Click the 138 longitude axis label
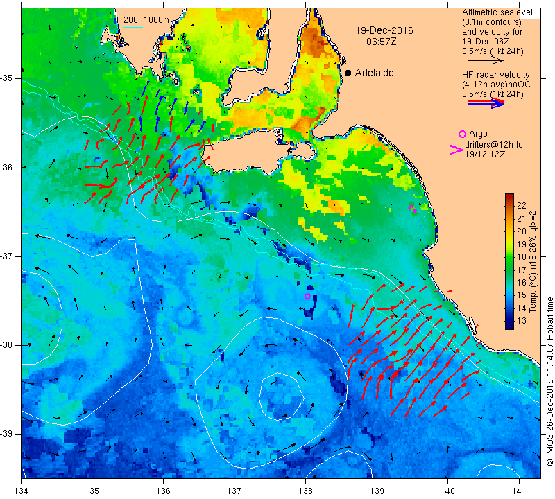Viewport: 555px width, 499px height. pyautogui.click(x=305, y=491)
